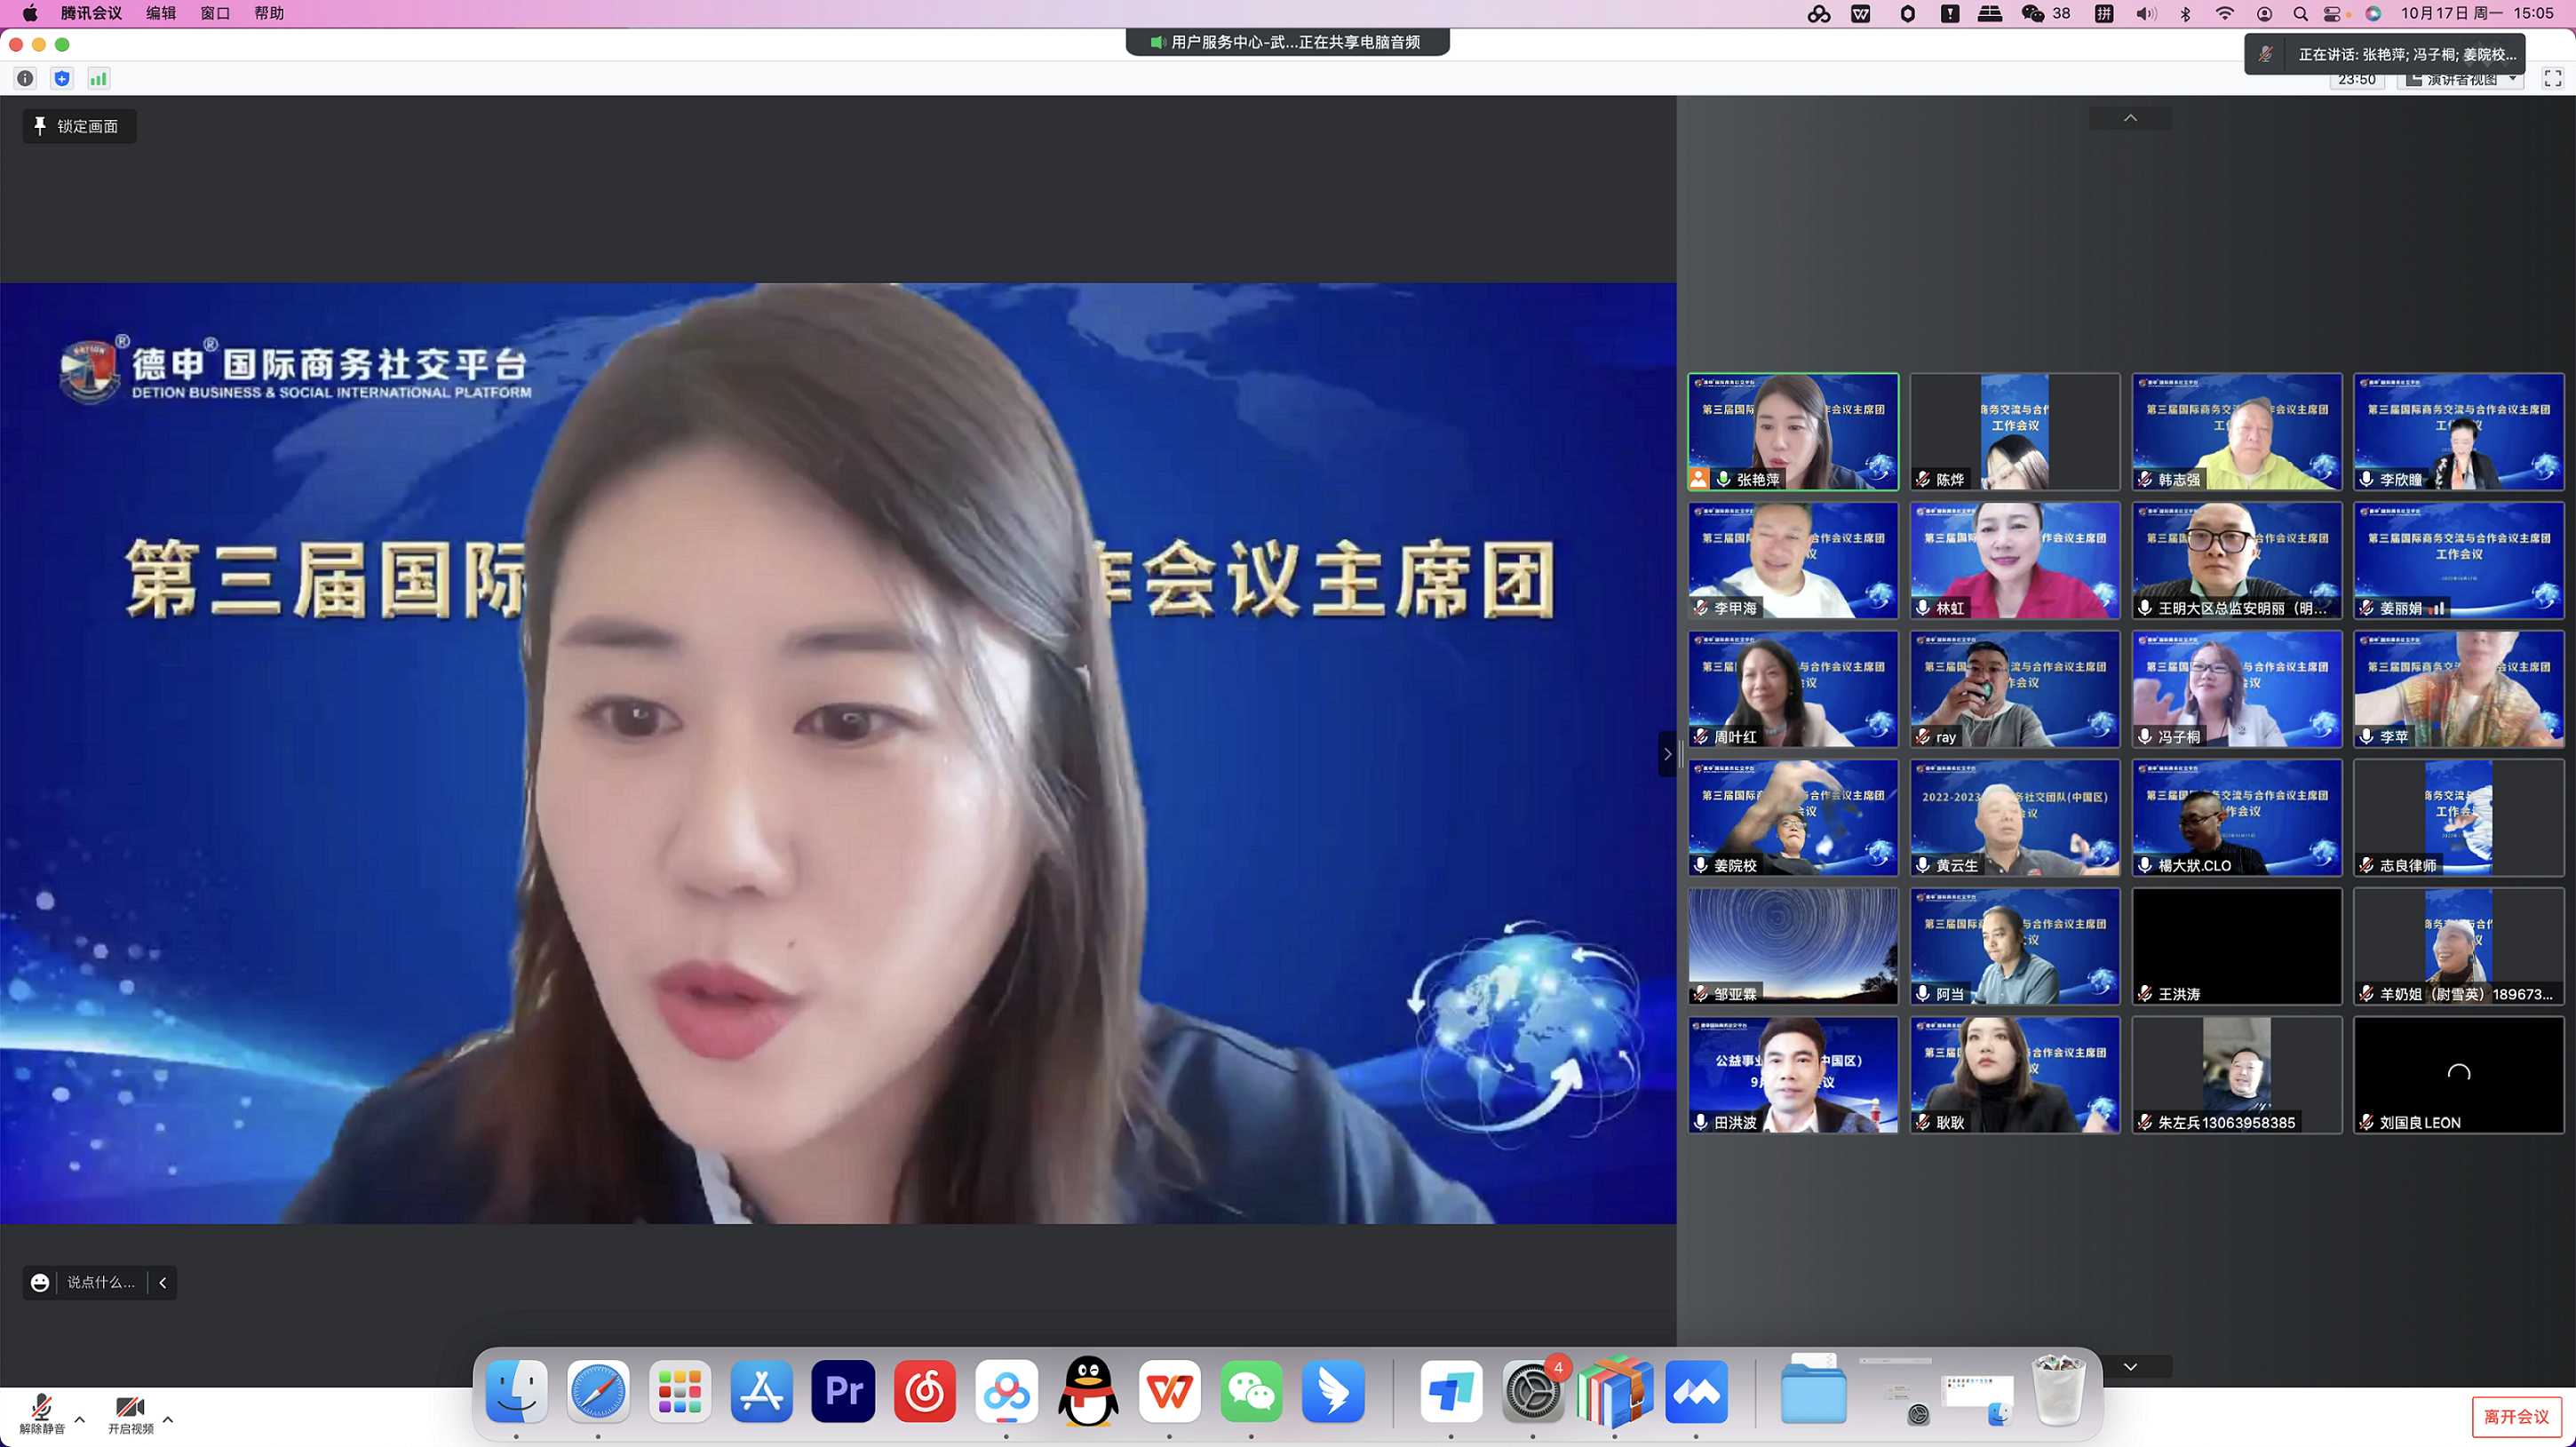The width and height of the screenshot is (2576, 1447).
Task: Click 耿耿 muted microphone icon
Action: 1923,1122
